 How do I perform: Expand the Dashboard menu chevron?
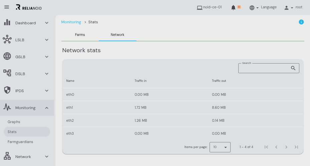click(x=47, y=23)
